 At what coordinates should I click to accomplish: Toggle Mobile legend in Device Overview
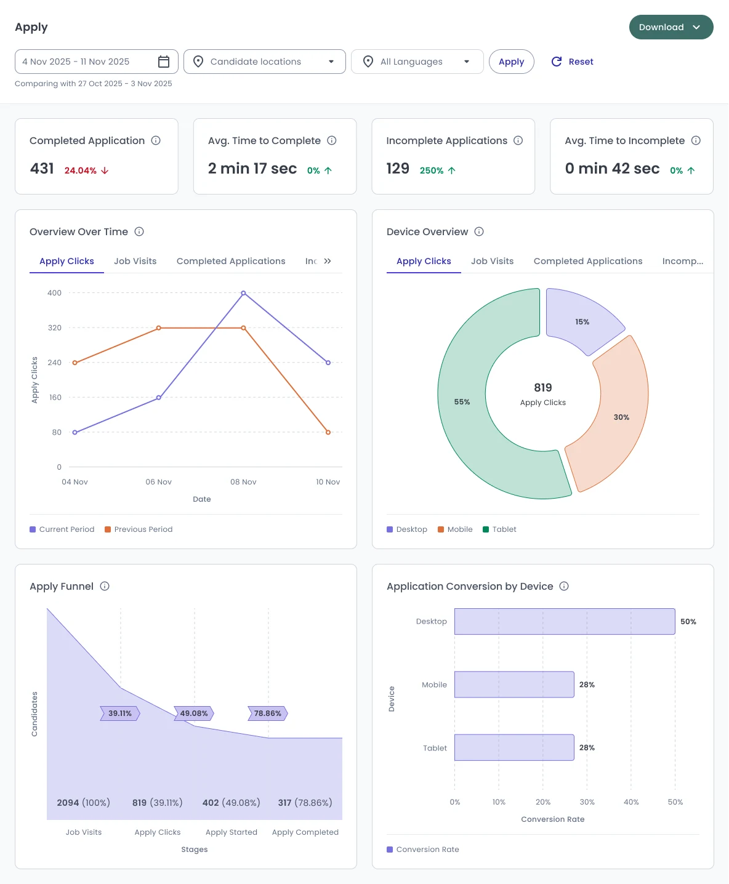click(x=455, y=529)
